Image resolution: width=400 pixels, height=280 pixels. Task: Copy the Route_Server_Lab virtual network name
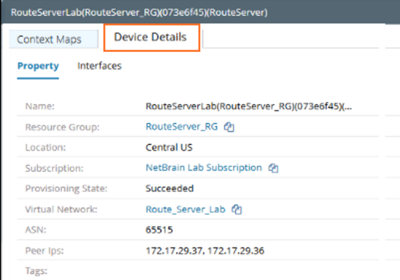point(237,210)
